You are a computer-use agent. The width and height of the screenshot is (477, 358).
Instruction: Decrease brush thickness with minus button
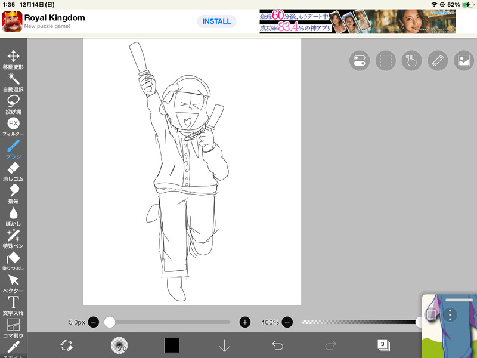coord(94,322)
